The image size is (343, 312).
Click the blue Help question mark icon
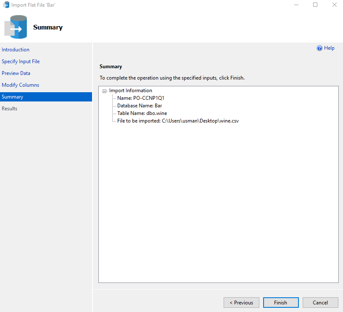click(x=319, y=48)
